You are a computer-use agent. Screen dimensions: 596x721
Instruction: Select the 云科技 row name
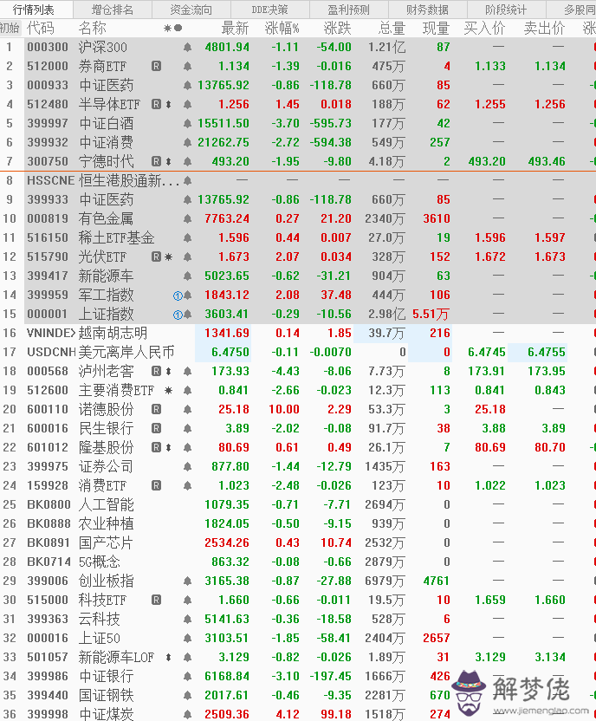tap(99, 620)
